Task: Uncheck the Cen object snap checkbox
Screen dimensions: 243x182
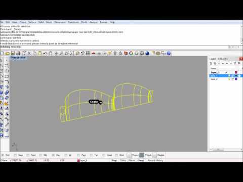Action: (x=53, y=155)
